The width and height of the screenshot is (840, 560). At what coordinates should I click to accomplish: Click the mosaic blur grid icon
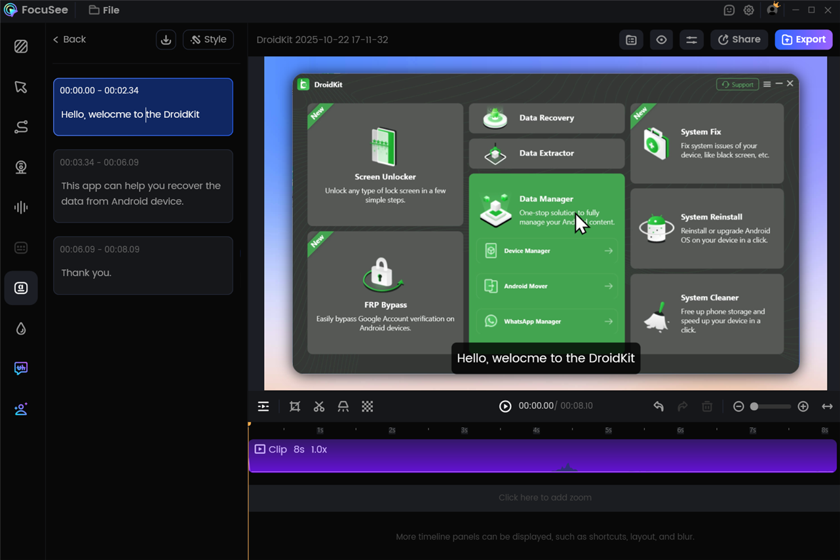pyautogui.click(x=368, y=407)
